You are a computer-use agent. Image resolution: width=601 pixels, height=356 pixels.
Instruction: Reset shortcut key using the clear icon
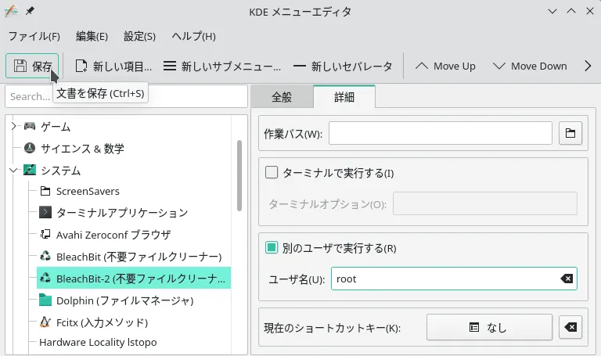tap(571, 328)
